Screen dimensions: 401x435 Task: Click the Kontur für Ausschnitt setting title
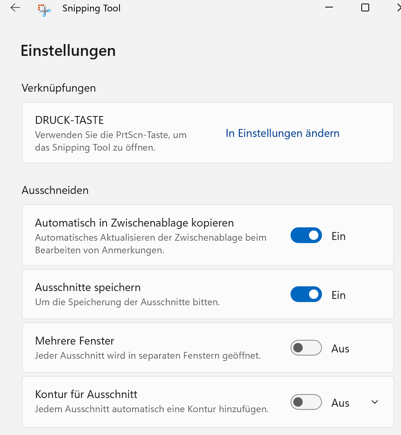coord(86,394)
